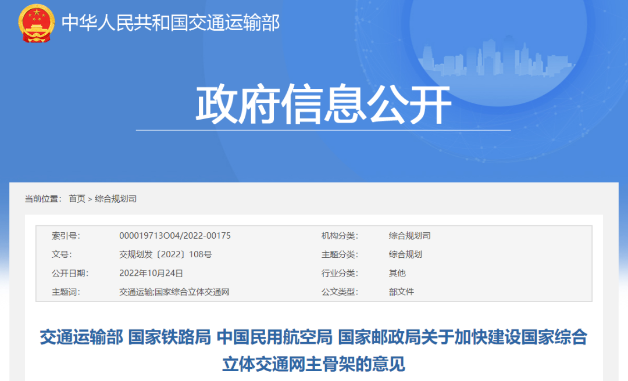Image resolution: width=628 pixels, height=381 pixels.
Task: Open the 中华人民共和国交通运输部 site title
Action: (170, 23)
